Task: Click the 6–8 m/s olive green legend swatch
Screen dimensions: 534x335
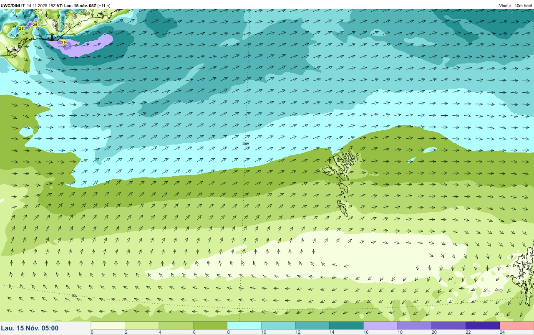Action: click(x=210, y=325)
